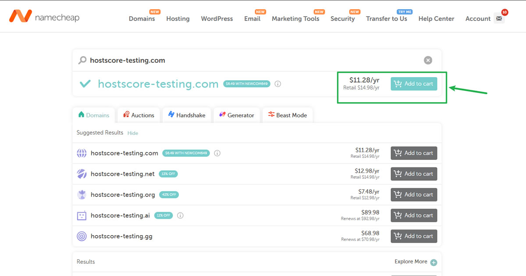Click the robot icon for hostscore-testing.ai

(82, 216)
